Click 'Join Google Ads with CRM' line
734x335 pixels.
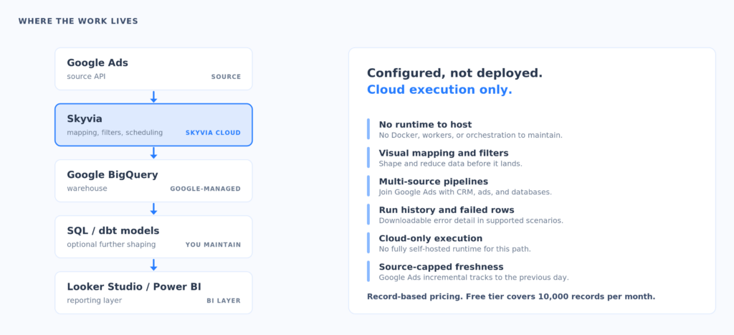(x=465, y=192)
